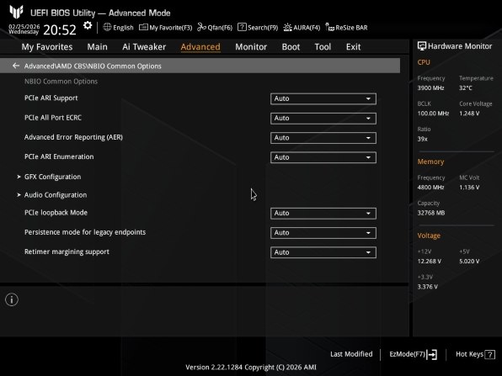This screenshot has height=376, width=502.
Task: Click the globe language icon
Action: coord(107,27)
